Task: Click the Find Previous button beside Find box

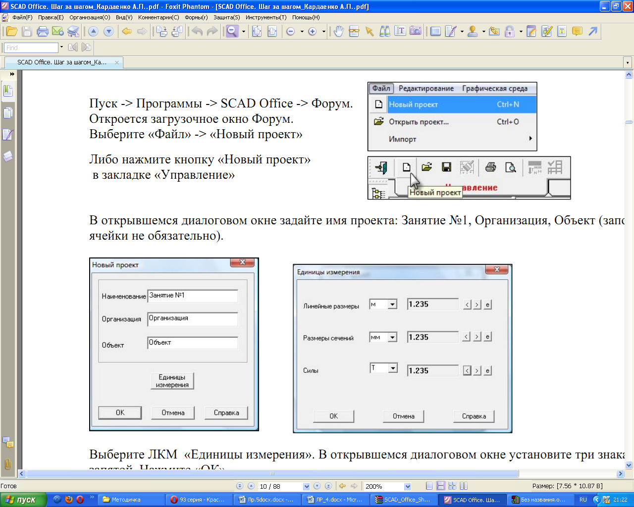Action: 73,48
